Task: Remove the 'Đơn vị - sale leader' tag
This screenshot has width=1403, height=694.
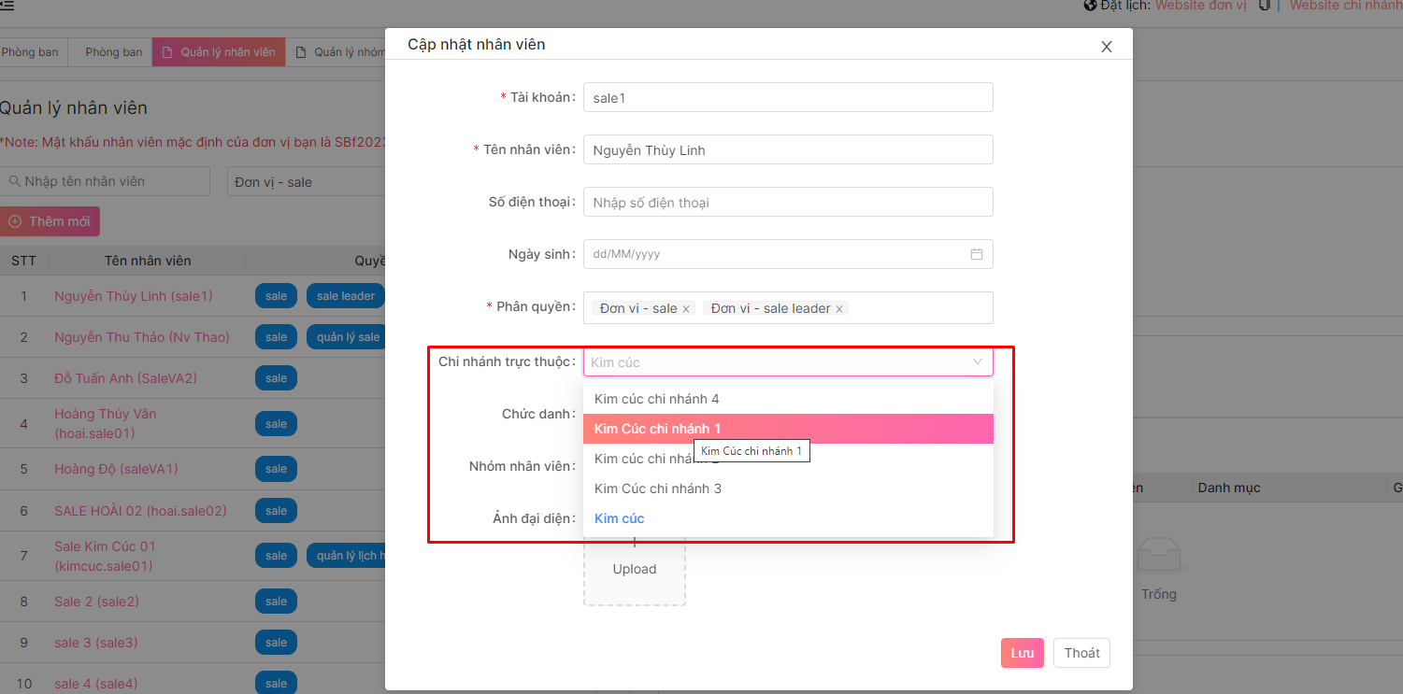Action: [839, 309]
